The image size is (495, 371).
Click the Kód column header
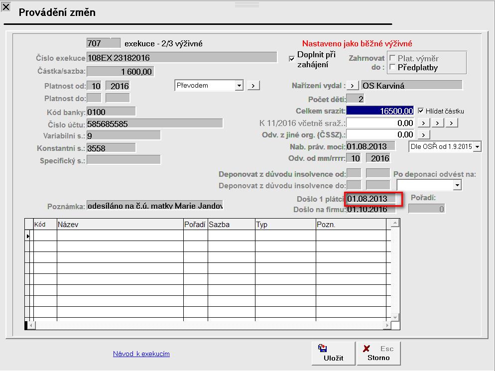tap(45, 225)
